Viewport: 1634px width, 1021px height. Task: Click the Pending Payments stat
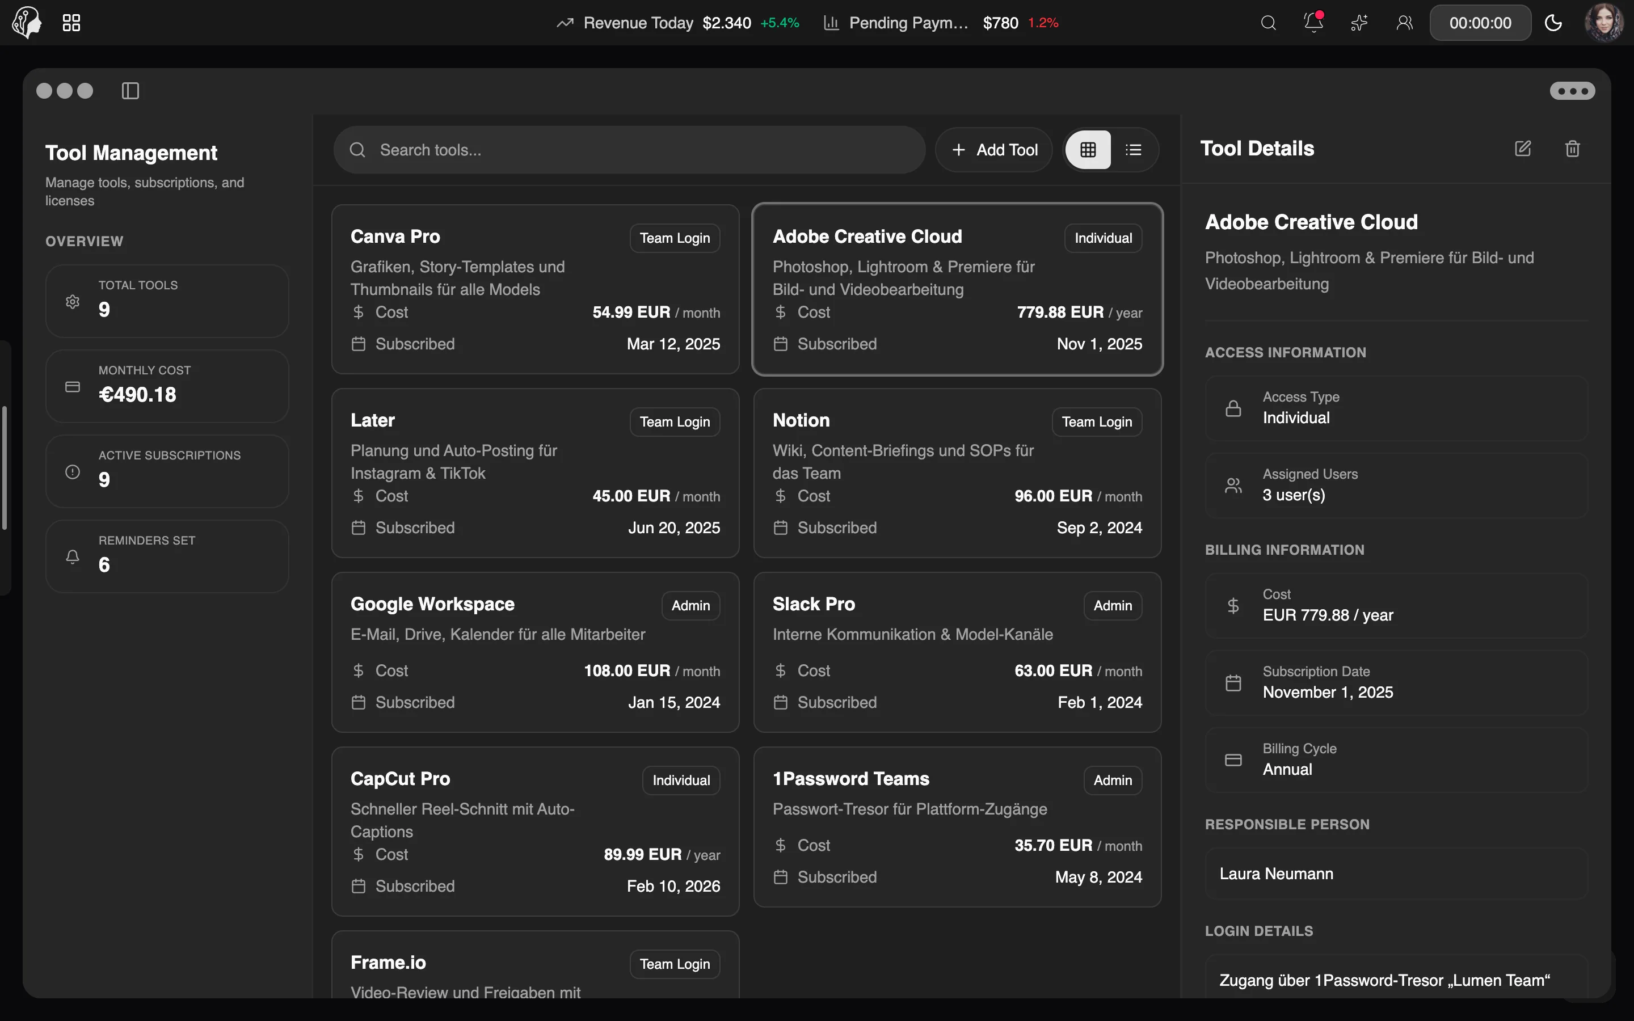click(941, 23)
